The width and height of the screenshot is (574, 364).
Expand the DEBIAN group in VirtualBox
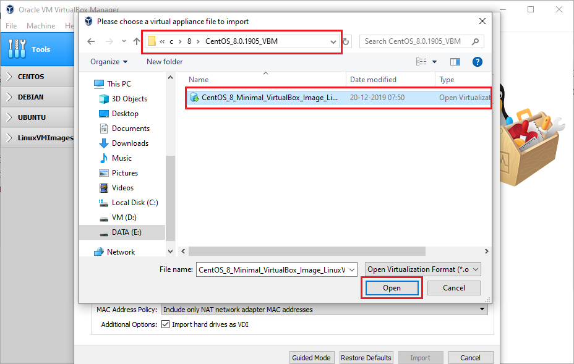[9, 97]
